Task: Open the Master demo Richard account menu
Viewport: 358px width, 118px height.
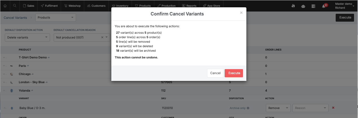Action: pyautogui.click(x=344, y=6)
